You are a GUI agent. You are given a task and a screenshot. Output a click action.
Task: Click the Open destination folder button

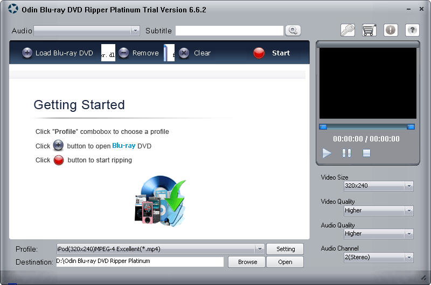pos(285,262)
